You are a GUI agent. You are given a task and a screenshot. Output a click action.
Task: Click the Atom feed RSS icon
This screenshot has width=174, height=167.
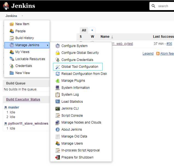(x=158, y=54)
